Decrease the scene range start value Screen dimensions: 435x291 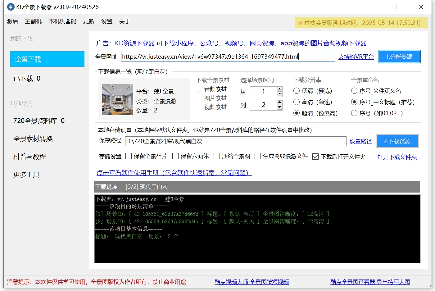(x=280, y=94)
